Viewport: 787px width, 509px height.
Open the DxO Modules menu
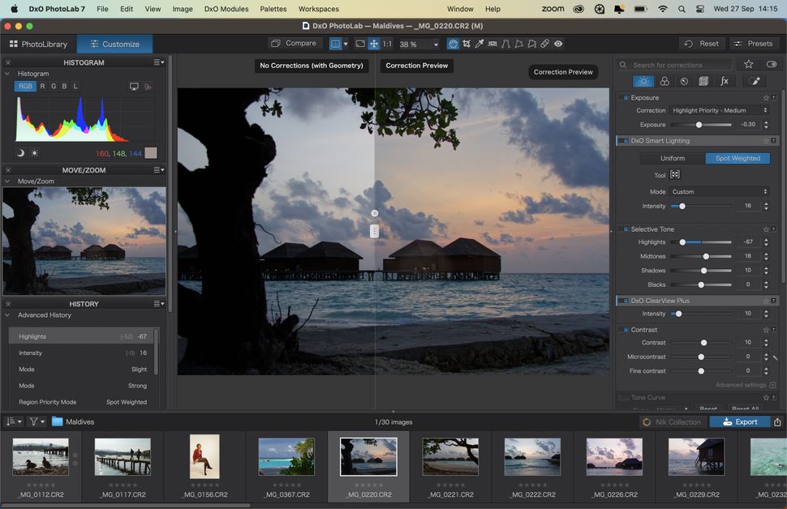pos(226,9)
